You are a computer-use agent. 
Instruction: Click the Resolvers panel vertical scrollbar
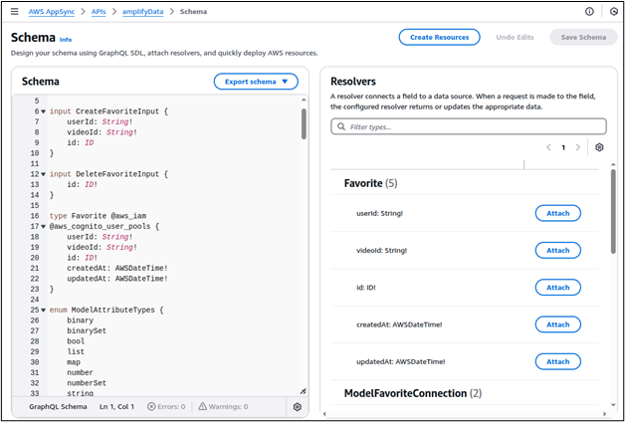pyautogui.click(x=613, y=211)
